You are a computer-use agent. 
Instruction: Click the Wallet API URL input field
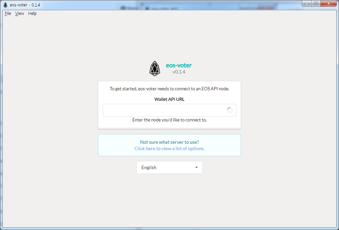[169, 110]
